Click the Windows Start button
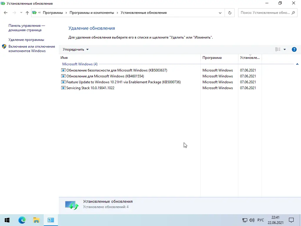 pos(7,220)
